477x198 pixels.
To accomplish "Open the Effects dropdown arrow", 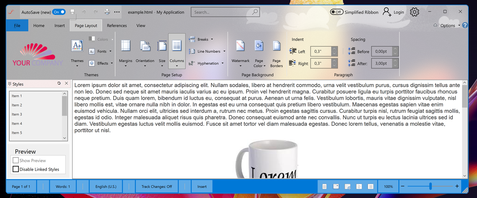I will click(x=112, y=63).
